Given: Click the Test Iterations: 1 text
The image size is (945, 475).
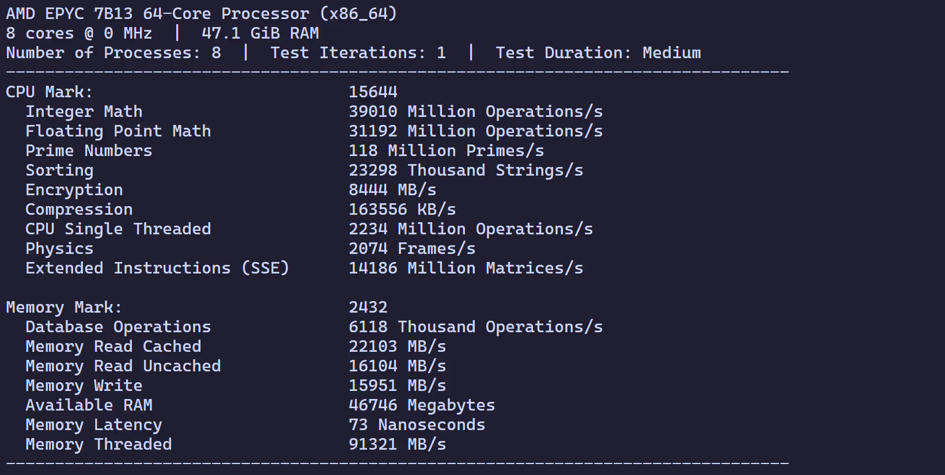Looking at the screenshot, I should (358, 53).
